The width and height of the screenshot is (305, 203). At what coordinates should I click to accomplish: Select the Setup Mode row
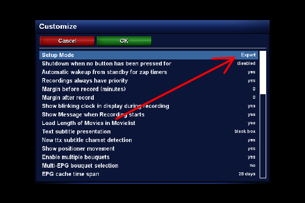point(149,55)
